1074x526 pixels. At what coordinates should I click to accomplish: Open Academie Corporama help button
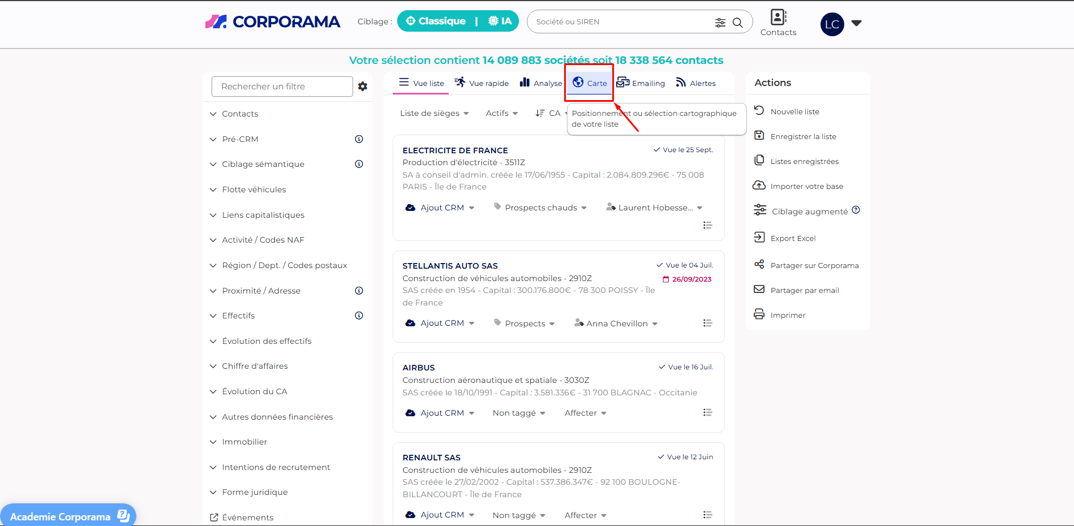pos(68,516)
